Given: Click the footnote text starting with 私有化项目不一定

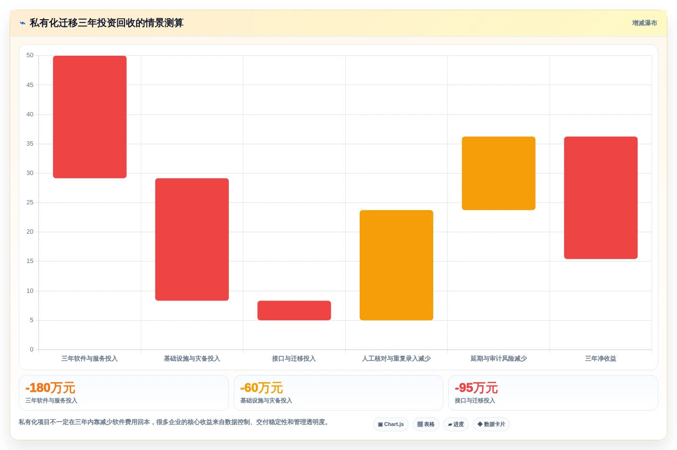Looking at the screenshot, I should tap(175, 422).
